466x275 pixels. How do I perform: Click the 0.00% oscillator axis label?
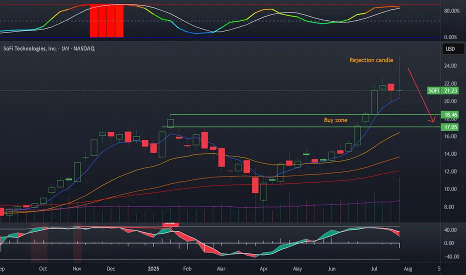click(450, 37)
